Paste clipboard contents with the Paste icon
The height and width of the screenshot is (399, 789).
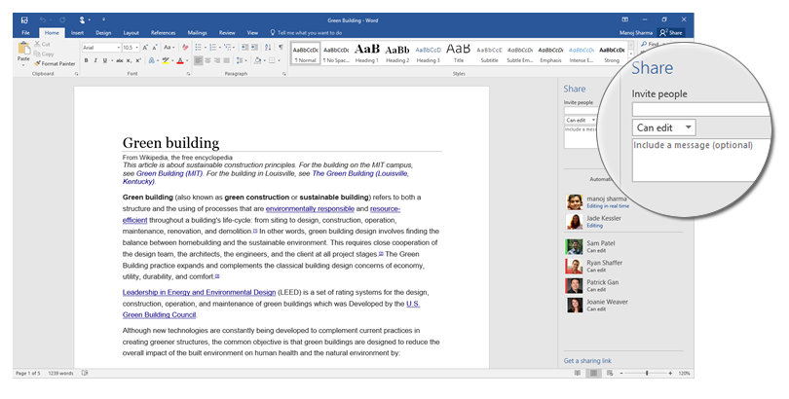(x=23, y=49)
